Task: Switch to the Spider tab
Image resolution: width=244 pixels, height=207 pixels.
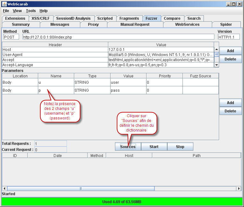Action: pyautogui.click(x=226, y=25)
